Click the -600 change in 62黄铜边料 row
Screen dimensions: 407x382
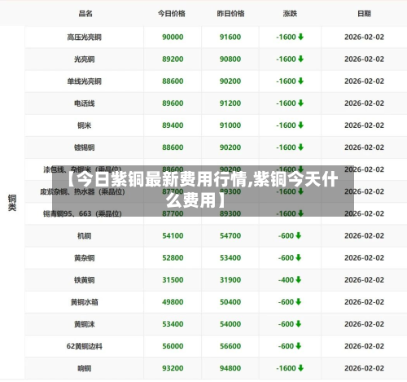pos(286,346)
